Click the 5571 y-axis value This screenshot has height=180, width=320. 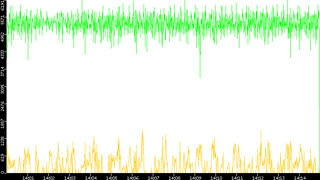pyautogui.click(x=3, y=20)
